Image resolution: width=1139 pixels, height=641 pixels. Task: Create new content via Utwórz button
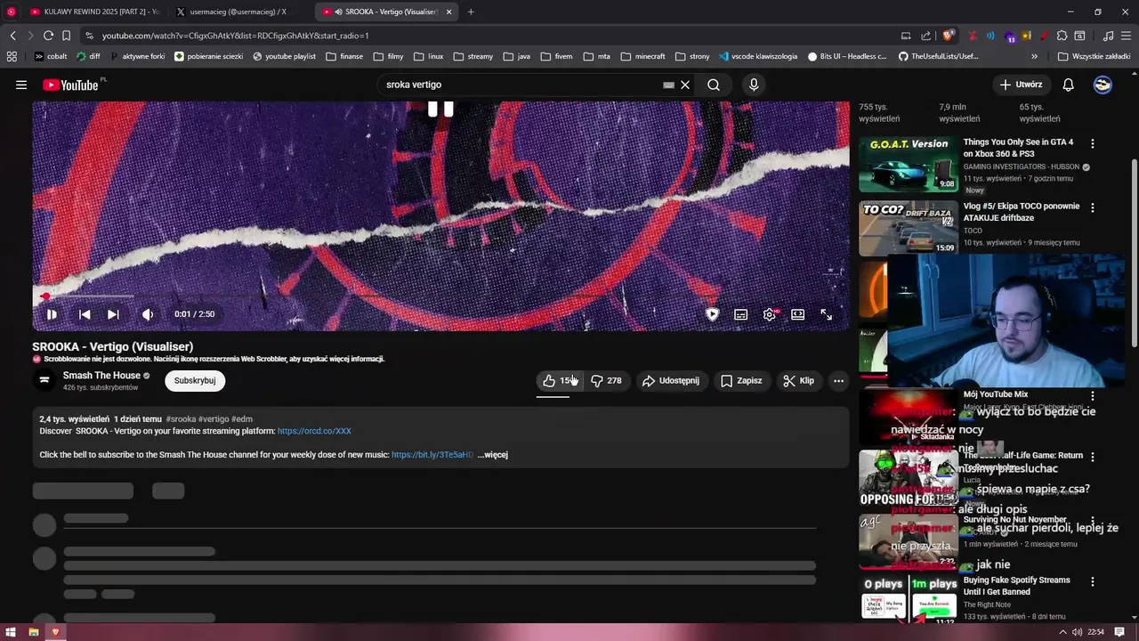click(x=1021, y=85)
